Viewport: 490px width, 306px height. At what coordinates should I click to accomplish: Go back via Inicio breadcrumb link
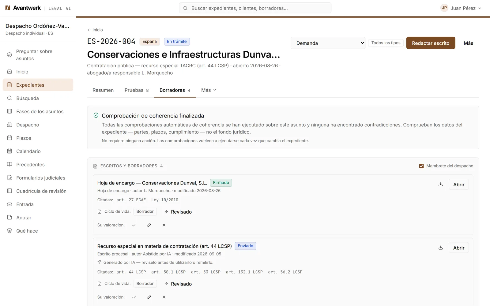pos(95,30)
